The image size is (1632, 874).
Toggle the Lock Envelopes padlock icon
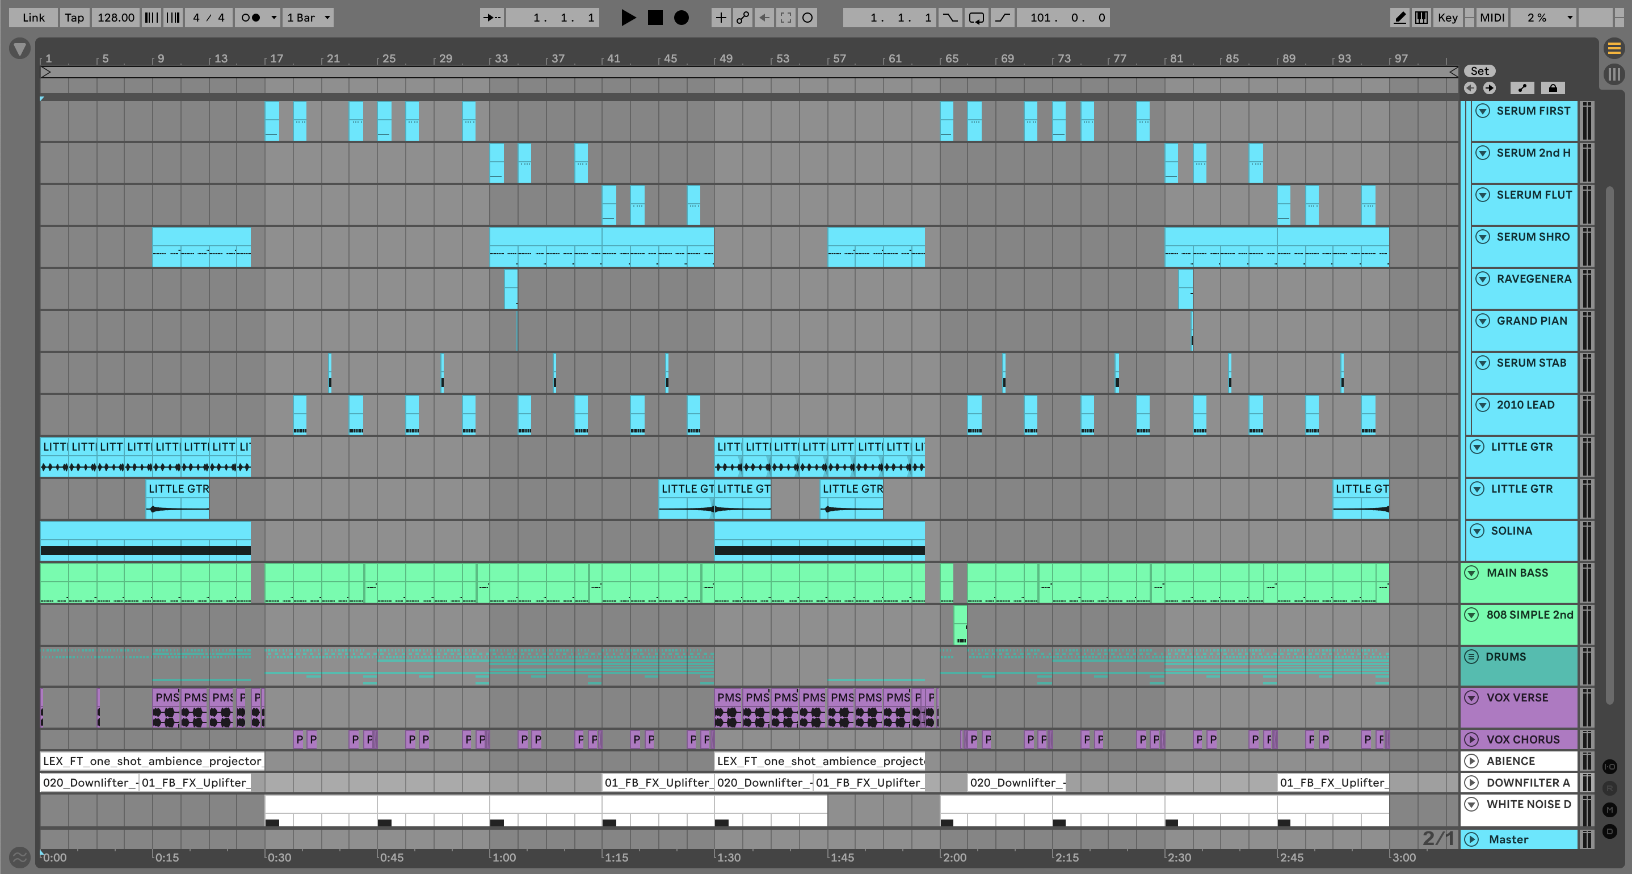coord(1553,88)
